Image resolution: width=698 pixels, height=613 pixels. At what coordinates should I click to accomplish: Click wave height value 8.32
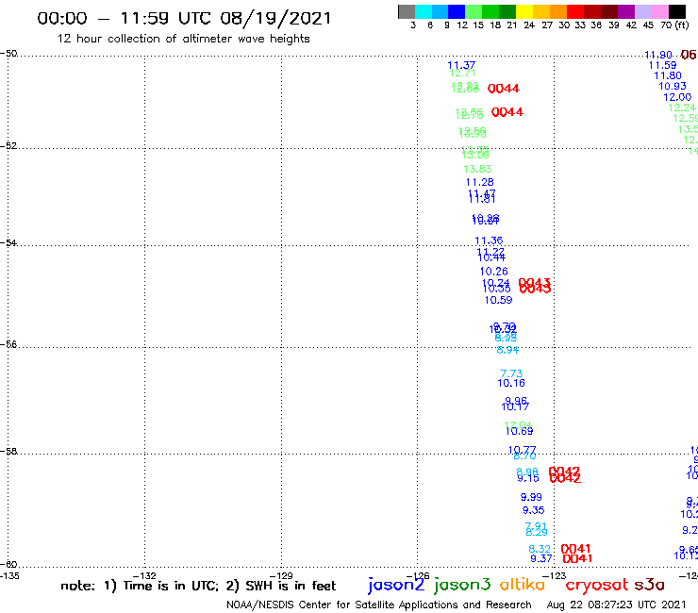point(540,549)
